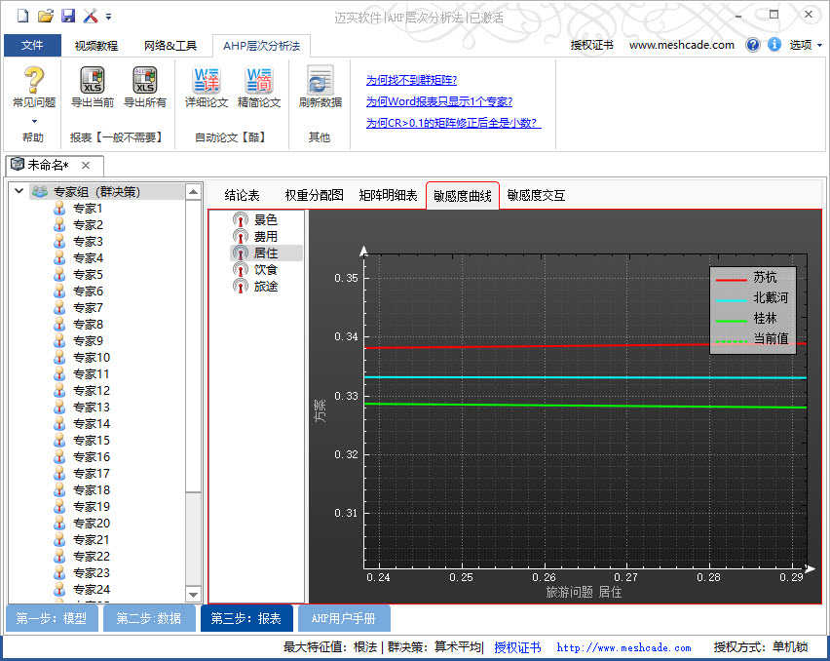
Task: Open the 文件 menu
Action: (x=32, y=45)
